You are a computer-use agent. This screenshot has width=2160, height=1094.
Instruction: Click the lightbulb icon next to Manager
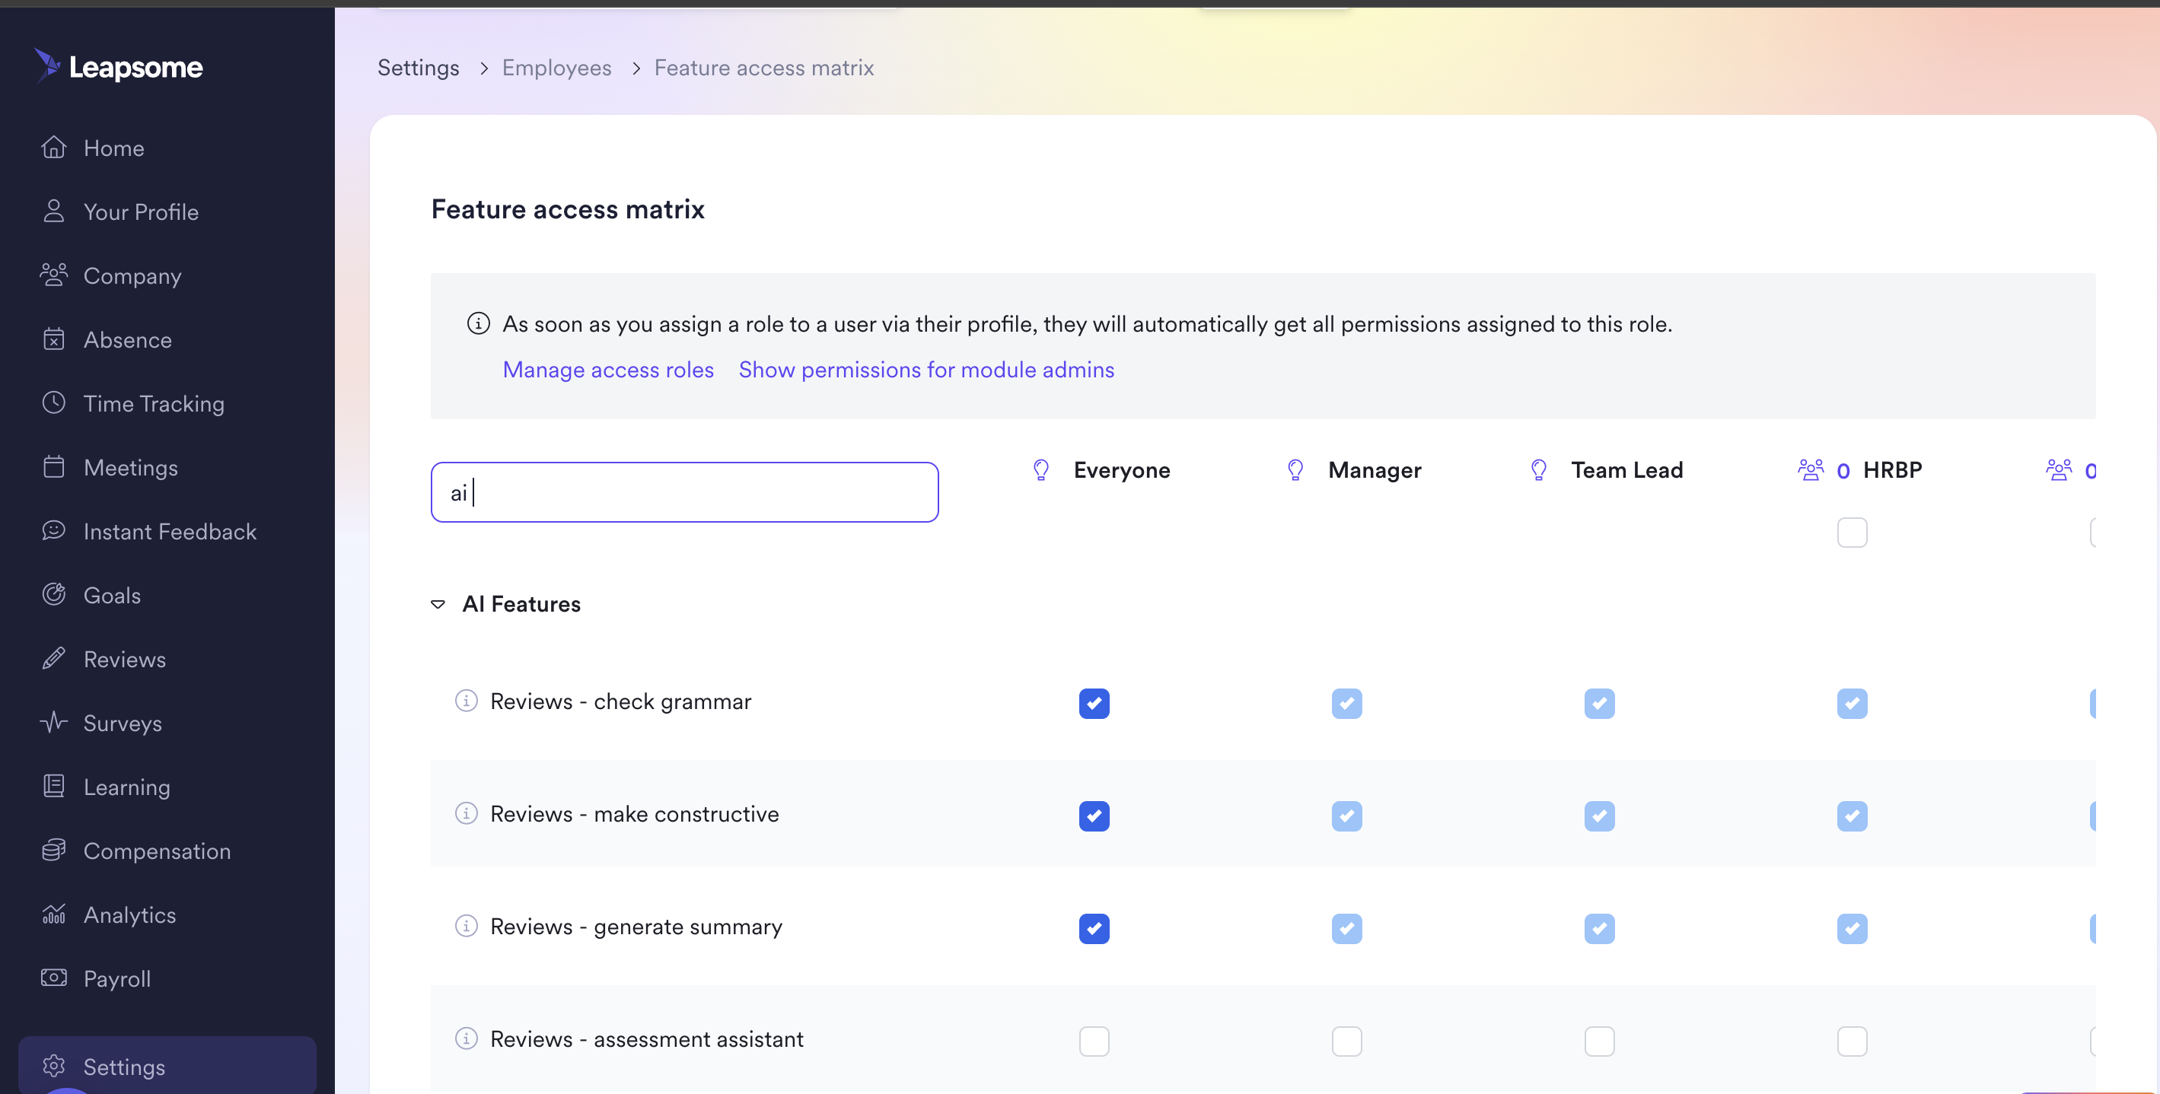click(x=1295, y=470)
